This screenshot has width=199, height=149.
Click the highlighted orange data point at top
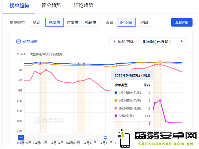coord(160,62)
